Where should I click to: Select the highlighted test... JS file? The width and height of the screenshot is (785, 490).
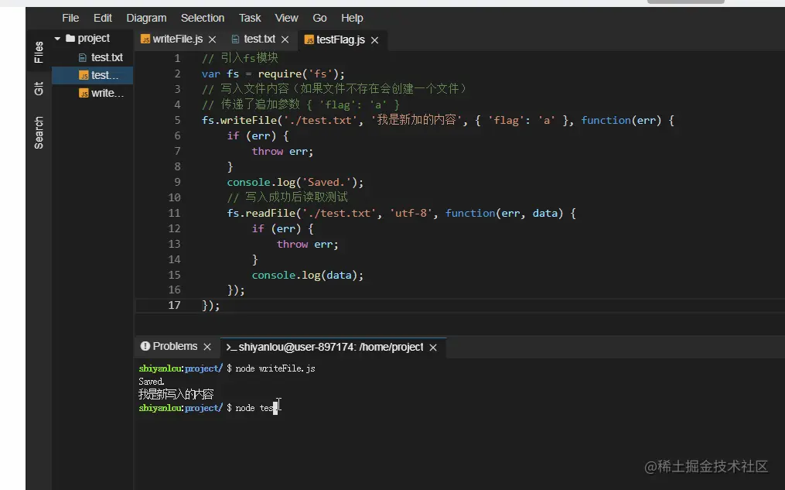[93, 75]
